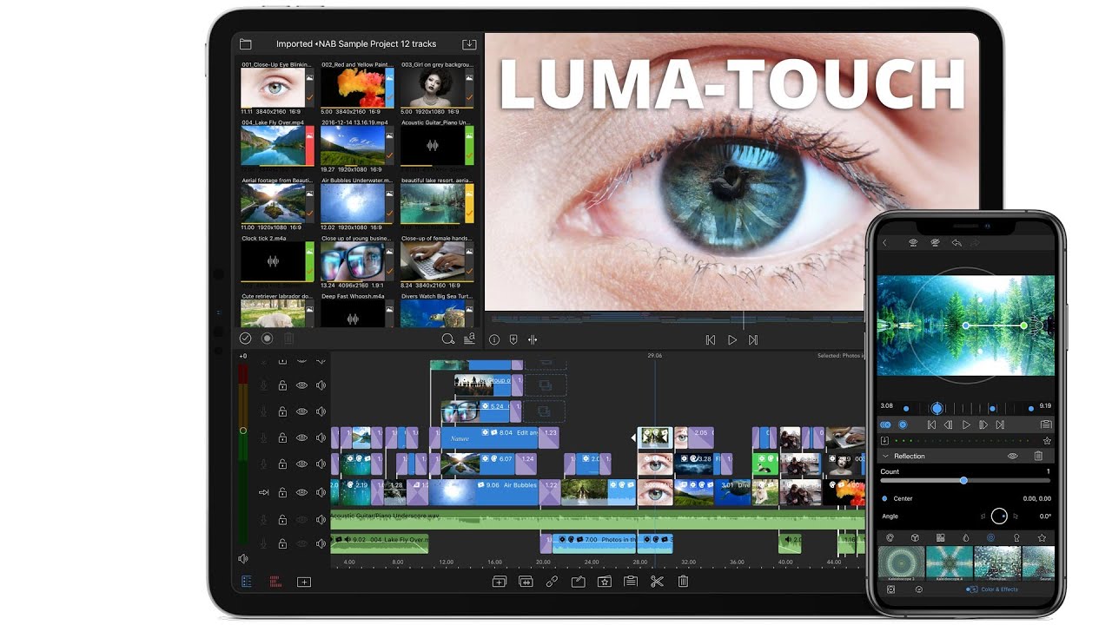Viewport: 1112px width, 625px height.
Task: Open the library source folder icon
Action: coord(246,43)
